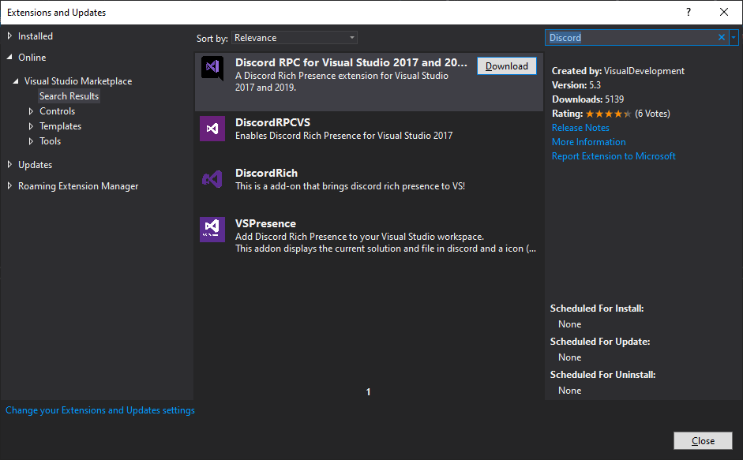
Task: Click the Downloads 5139 text
Action: point(587,99)
